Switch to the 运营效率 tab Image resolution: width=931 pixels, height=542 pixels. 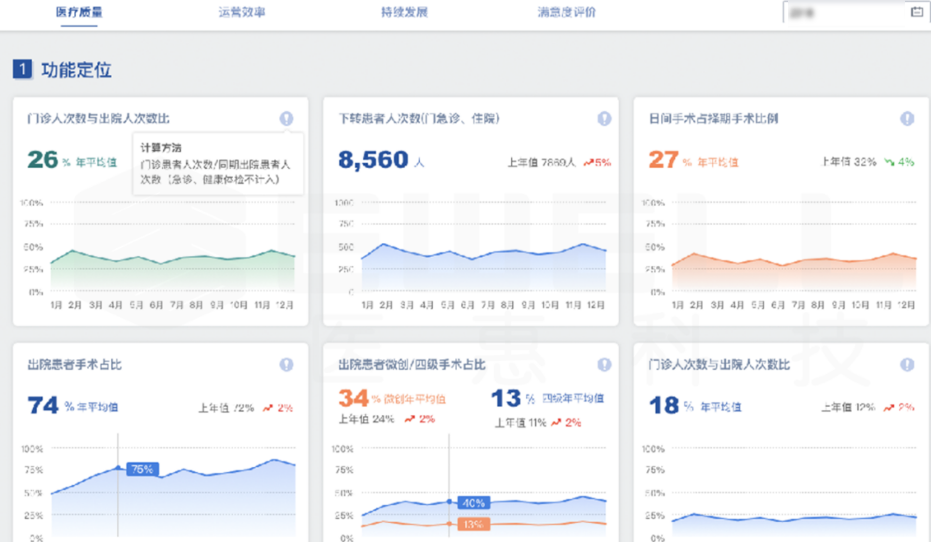tap(242, 12)
